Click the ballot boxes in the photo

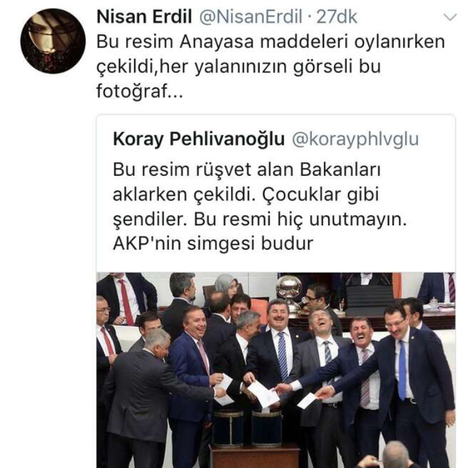tap(248, 428)
